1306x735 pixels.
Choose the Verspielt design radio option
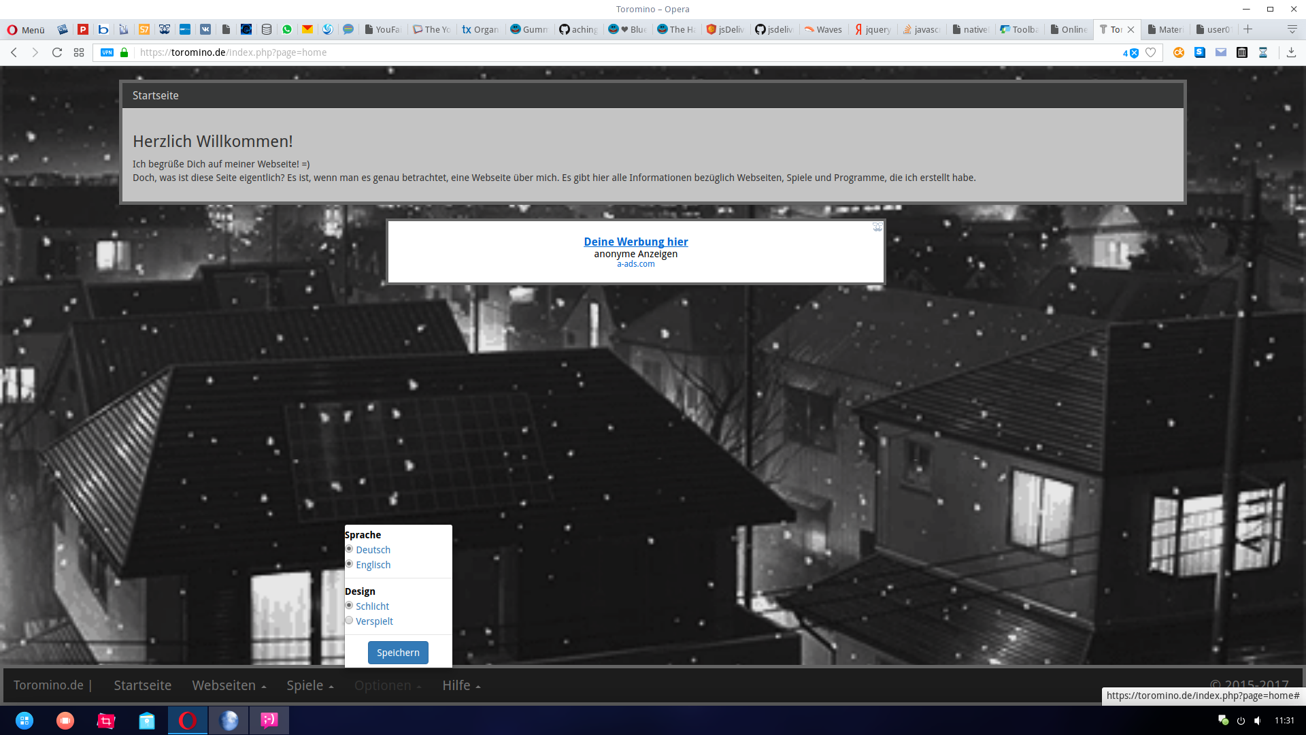(349, 621)
